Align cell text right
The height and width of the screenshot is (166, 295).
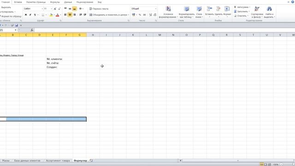(75, 15)
